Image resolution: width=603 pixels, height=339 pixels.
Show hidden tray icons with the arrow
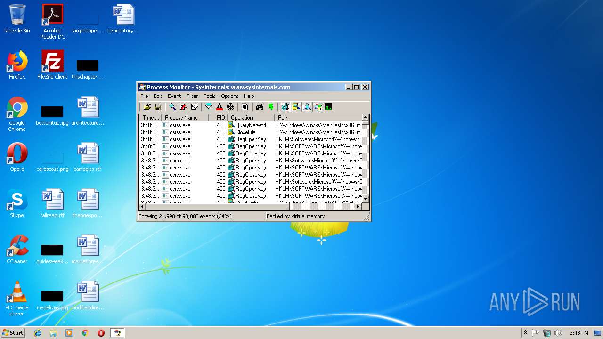pos(525,332)
